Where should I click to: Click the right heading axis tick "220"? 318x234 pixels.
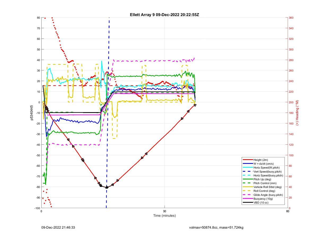(291, 92)
